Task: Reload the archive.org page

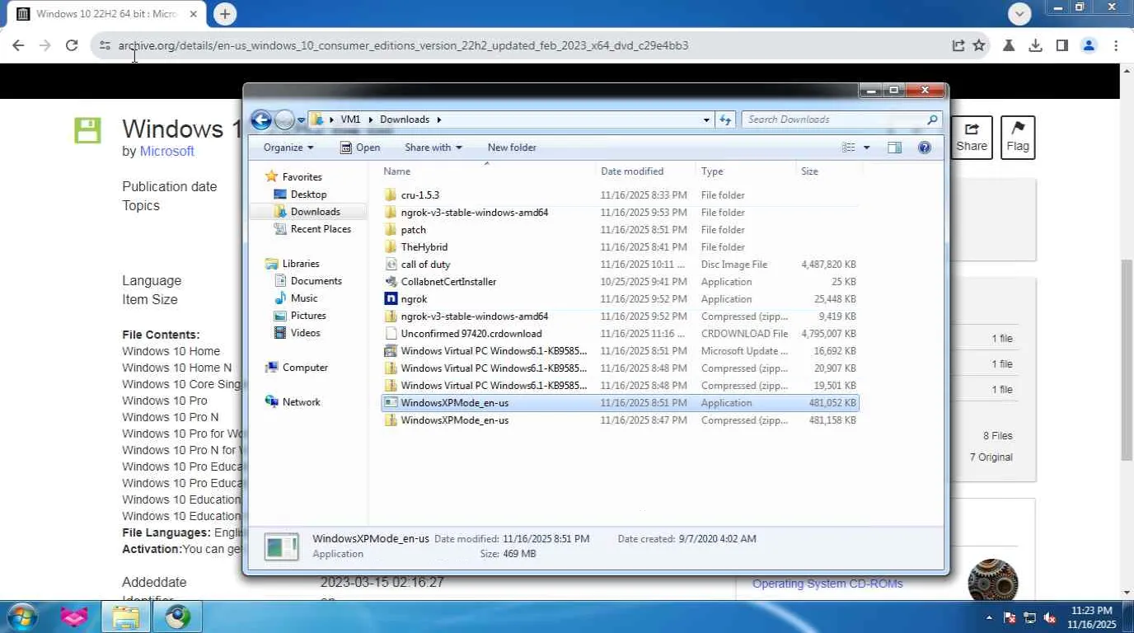Action: (x=72, y=45)
